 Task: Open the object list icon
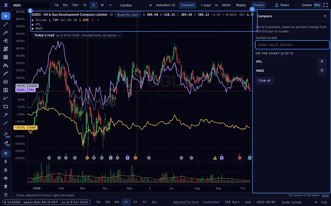point(6,195)
